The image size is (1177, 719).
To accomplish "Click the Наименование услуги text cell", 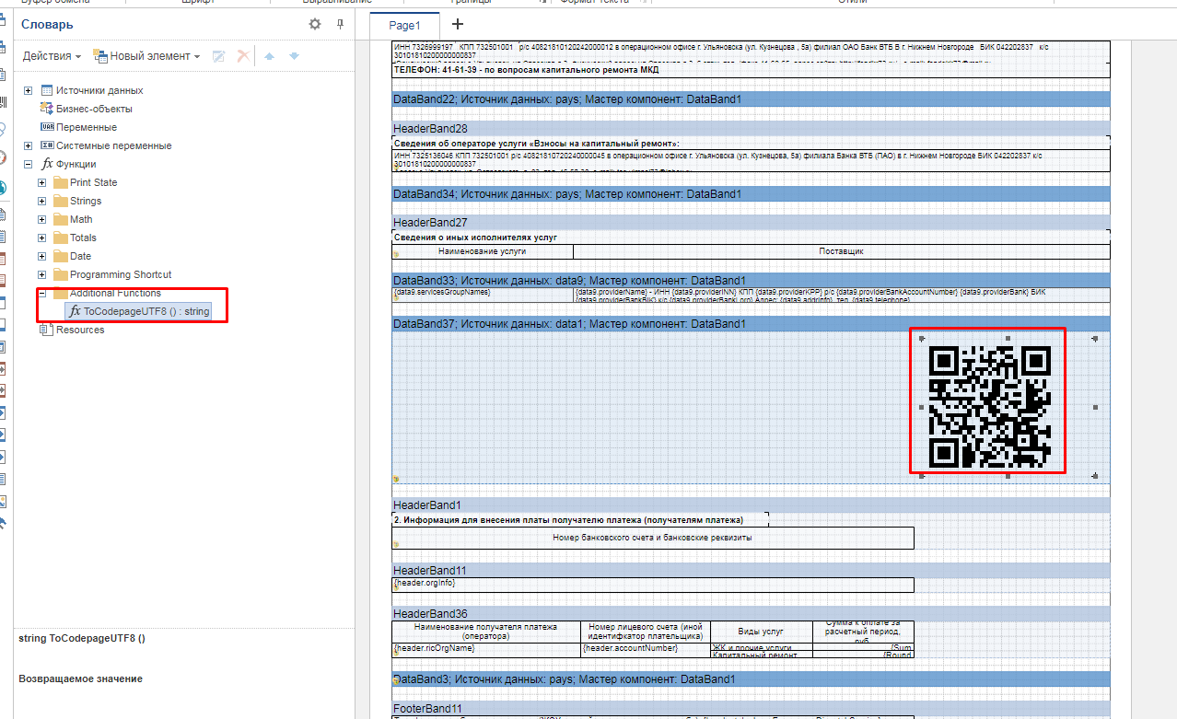I will (x=483, y=251).
